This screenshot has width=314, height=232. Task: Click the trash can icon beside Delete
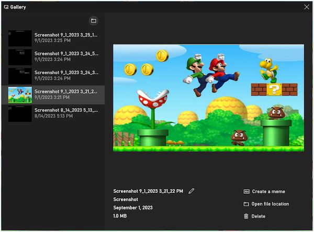pos(246,216)
